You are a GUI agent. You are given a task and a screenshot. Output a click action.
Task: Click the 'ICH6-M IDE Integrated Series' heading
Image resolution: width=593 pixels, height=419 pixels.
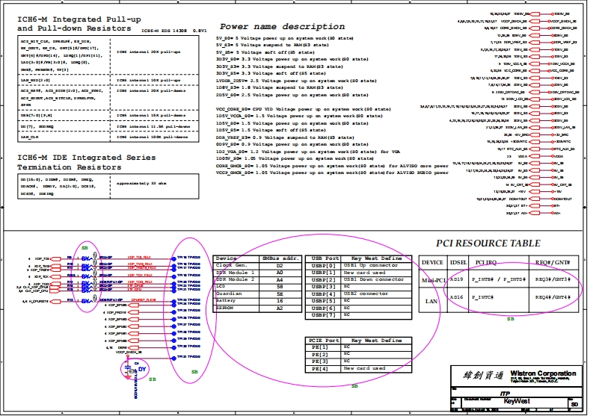(x=86, y=158)
